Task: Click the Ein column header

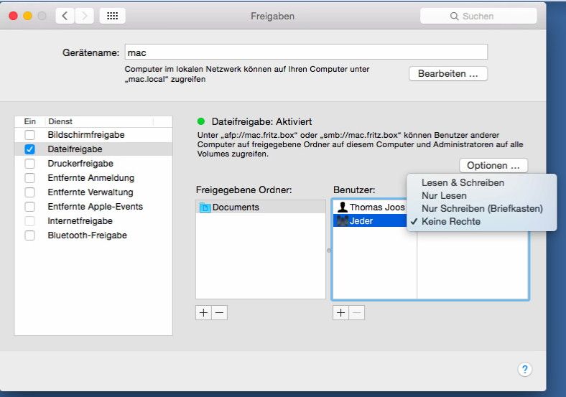Action: (30, 121)
